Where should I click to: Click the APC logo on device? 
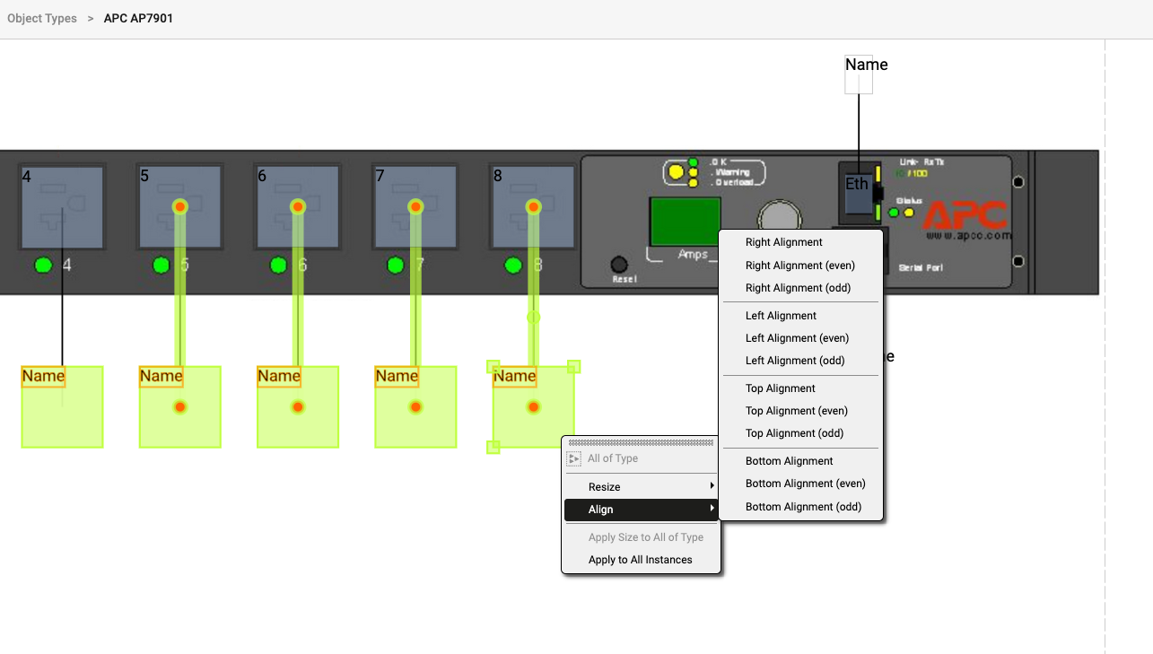coord(964,215)
